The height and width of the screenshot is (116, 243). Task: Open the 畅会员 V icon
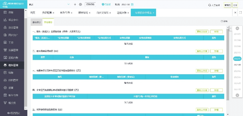[5, 103]
